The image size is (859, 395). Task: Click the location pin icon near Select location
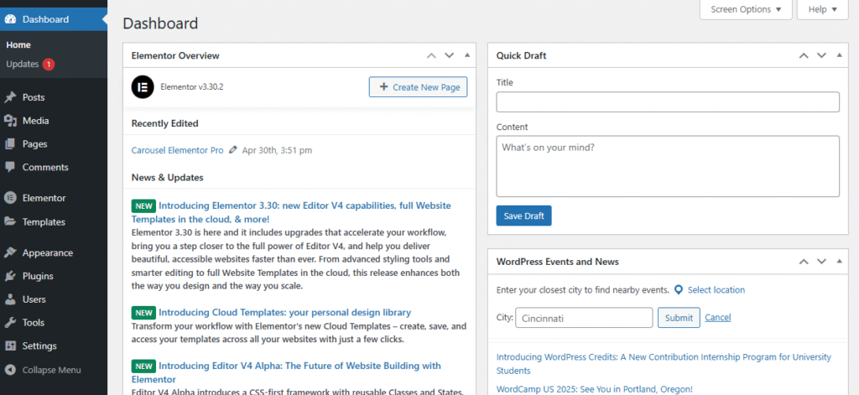tap(679, 290)
